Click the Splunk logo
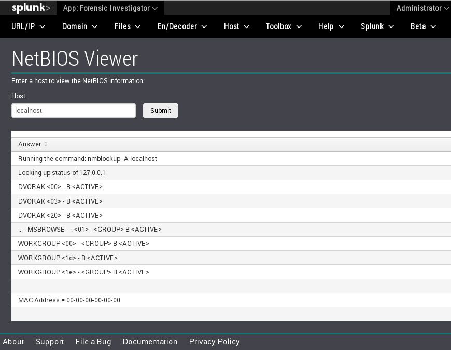Screen dimensions: 451x350 click(x=31, y=8)
